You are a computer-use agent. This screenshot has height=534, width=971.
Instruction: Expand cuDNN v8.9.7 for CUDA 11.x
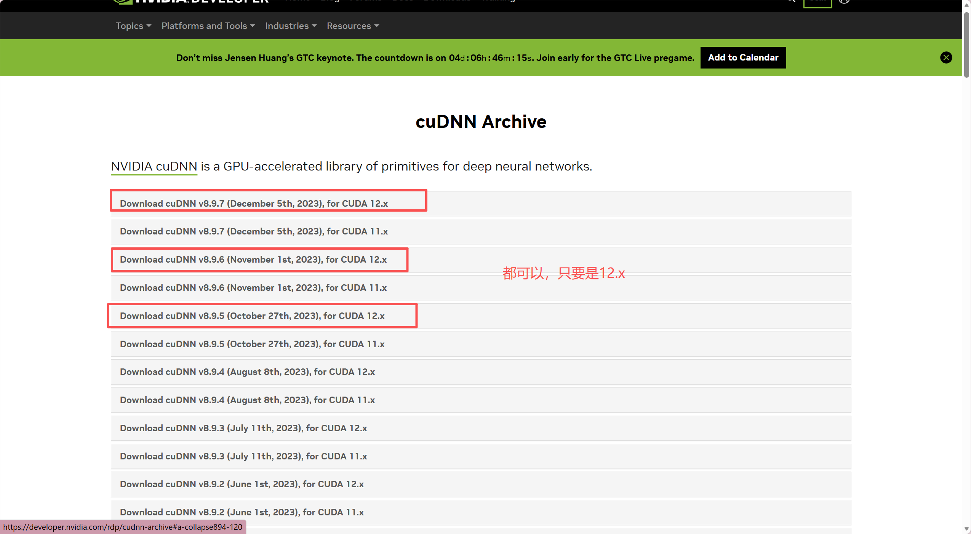click(x=254, y=231)
